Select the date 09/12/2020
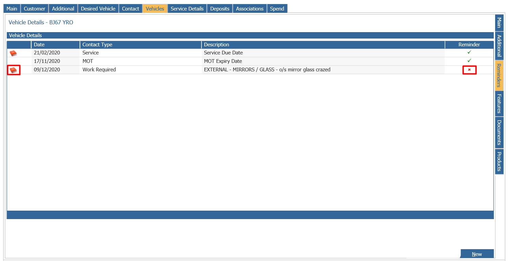 [x=47, y=70]
